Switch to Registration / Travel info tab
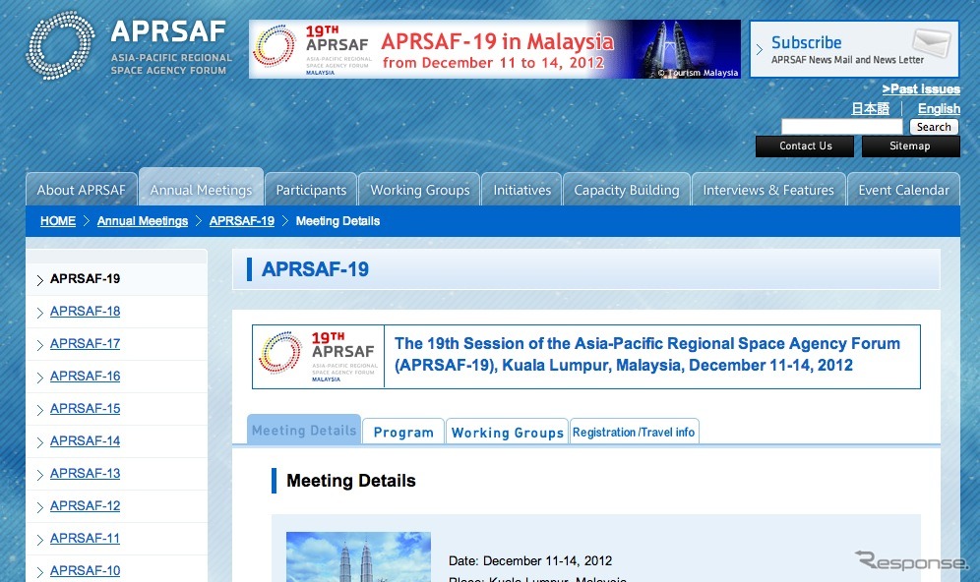980x582 pixels. pos(634,432)
